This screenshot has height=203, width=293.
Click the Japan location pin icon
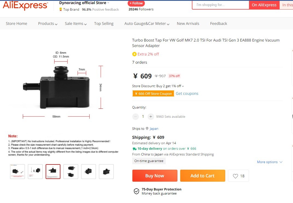[x=147, y=129]
